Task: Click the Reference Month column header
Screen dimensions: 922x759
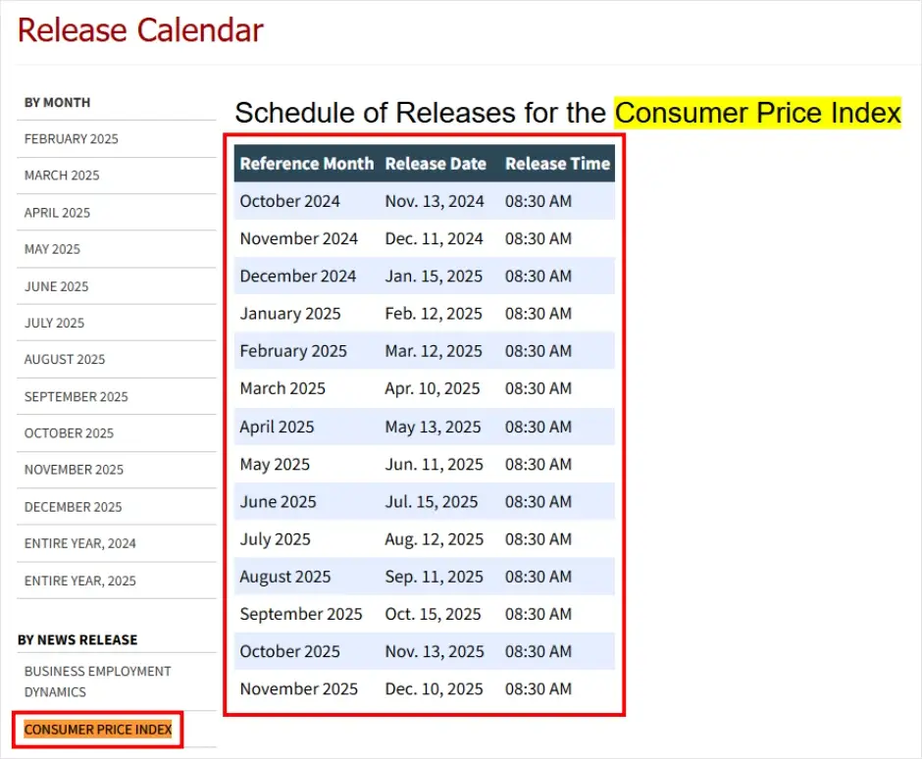Action: (306, 164)
